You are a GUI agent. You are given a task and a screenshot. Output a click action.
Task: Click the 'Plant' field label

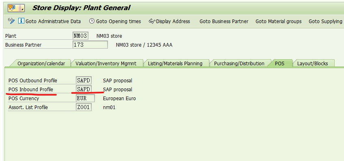(x=11, y=36)
